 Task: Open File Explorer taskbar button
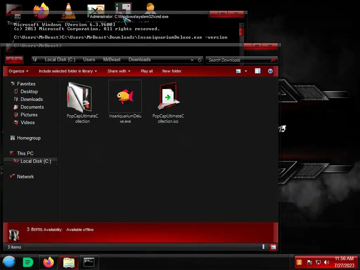(69, 262)
